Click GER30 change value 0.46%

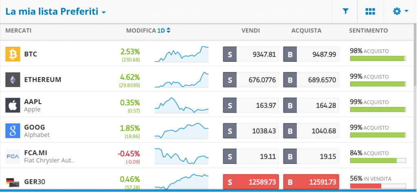[130, 179]
